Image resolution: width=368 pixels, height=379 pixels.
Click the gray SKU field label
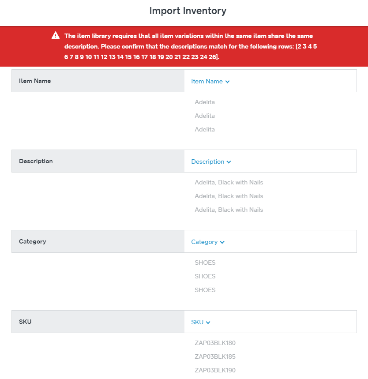point(25,322)
